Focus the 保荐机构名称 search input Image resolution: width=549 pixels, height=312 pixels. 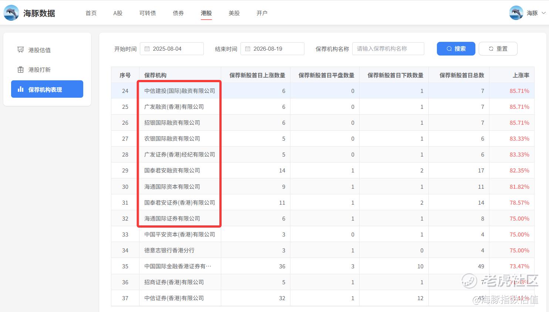pyautogui.click(x=388, y=49)
